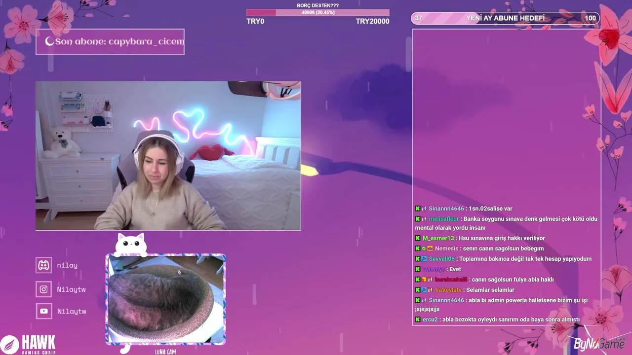Click Sinannn4646 on the admin powerla message

446,300
